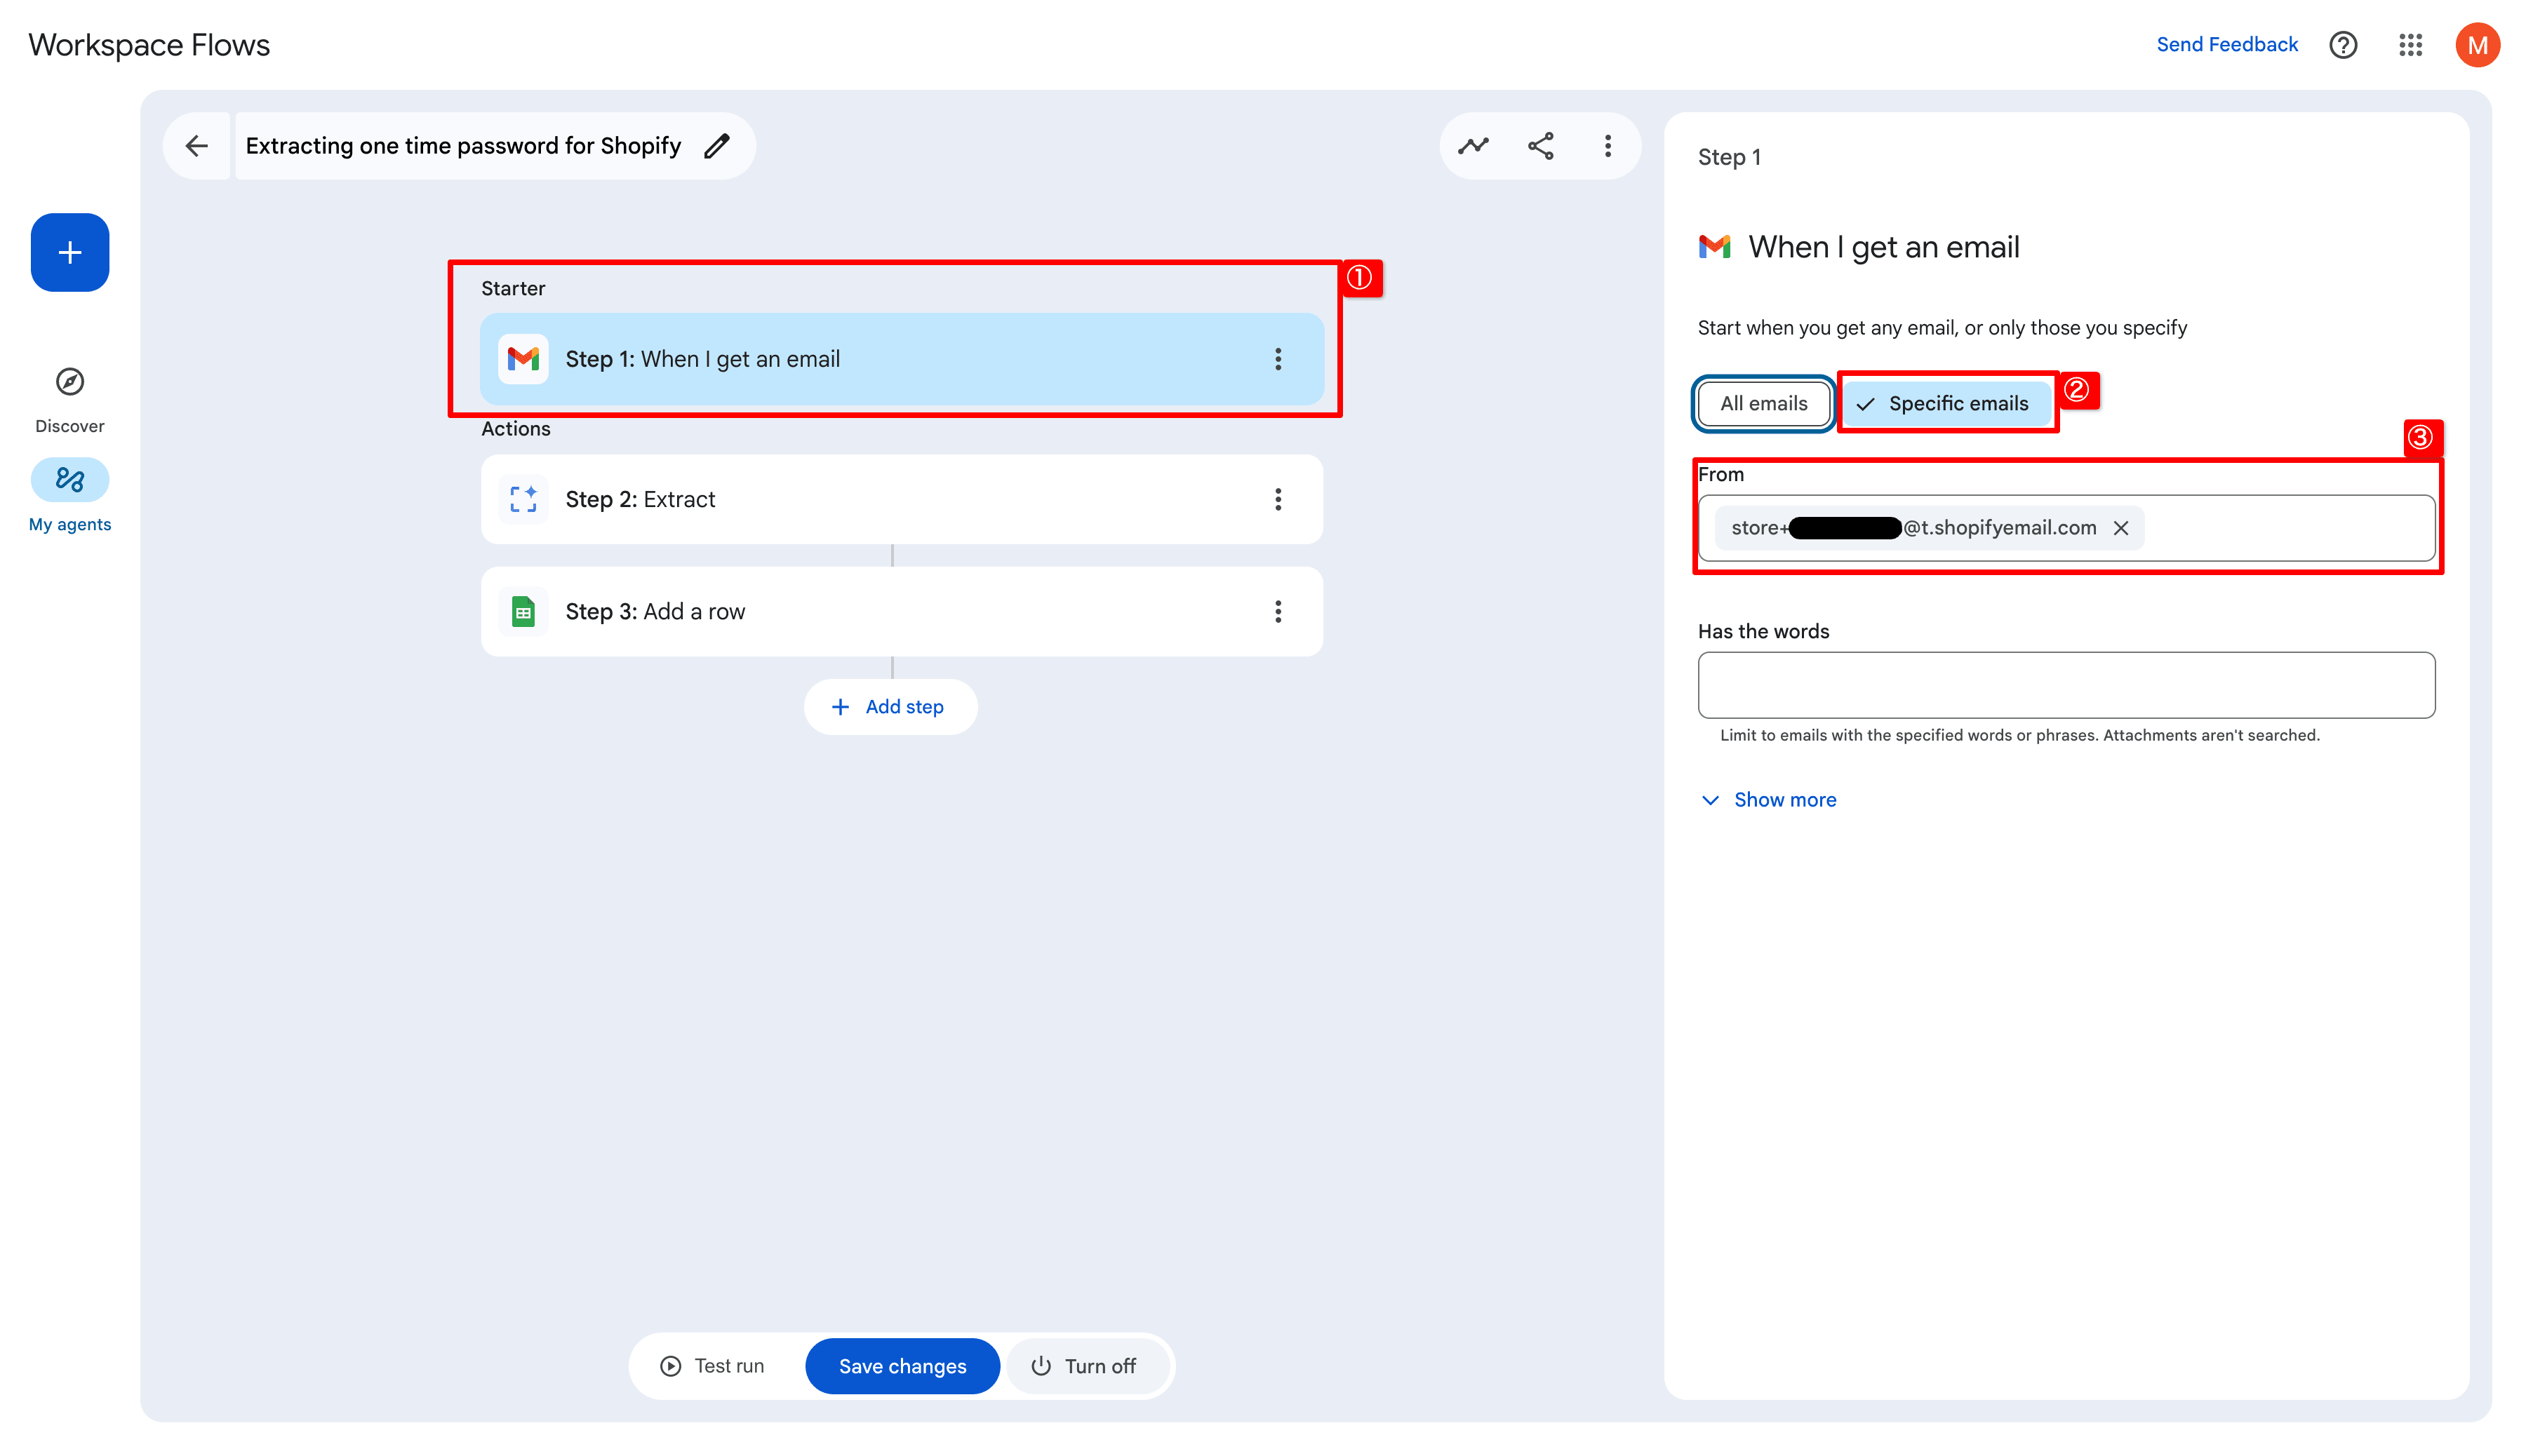Screen dimensions: 2526x1456
Task: Click the back arrow next to flow title
Action: 197,146
